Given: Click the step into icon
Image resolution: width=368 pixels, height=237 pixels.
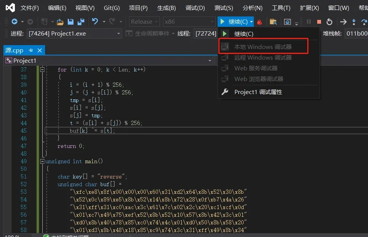Looking at the screenshot, I should (353, 22).
